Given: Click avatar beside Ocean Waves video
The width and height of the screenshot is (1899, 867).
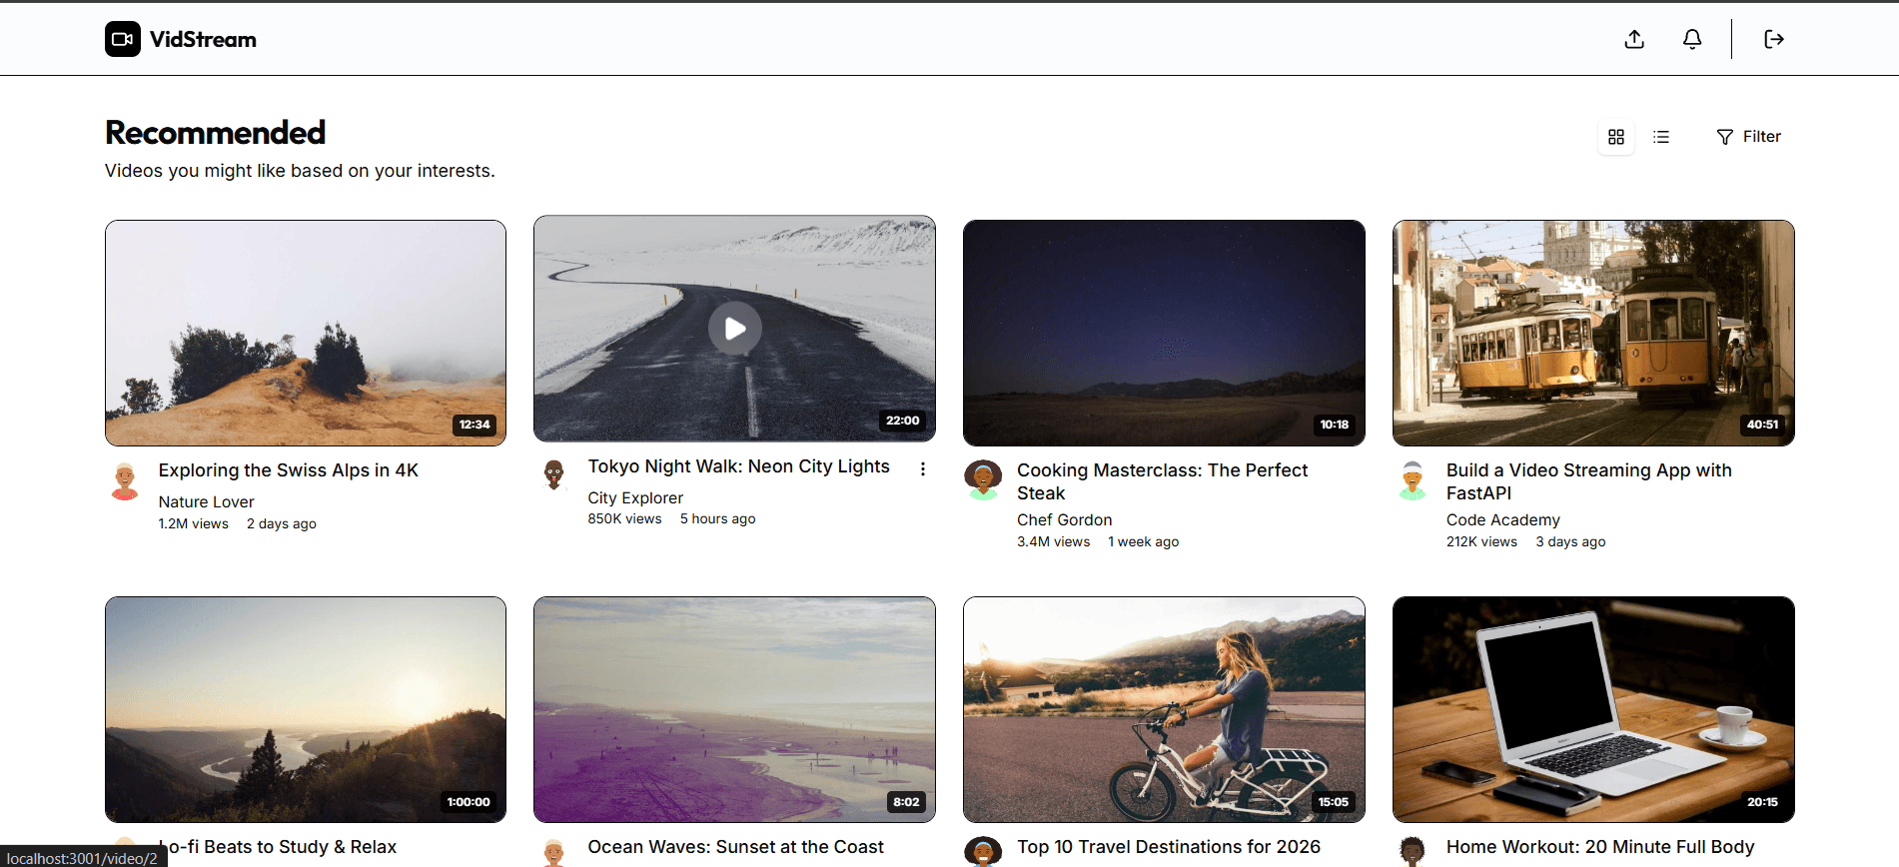Looking at the screenshot, I should click(554, 852).
